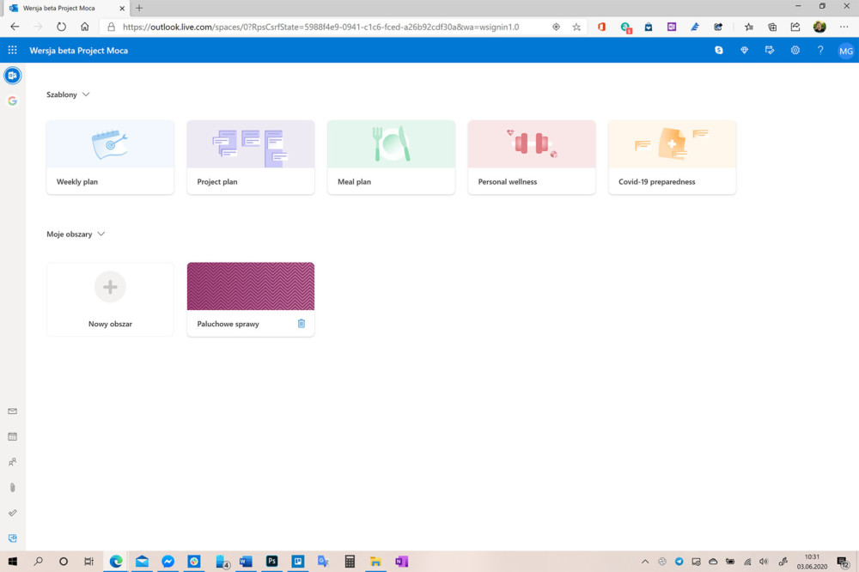Open Outlook settings gear

pyautogui.click(x=795, y=50)
